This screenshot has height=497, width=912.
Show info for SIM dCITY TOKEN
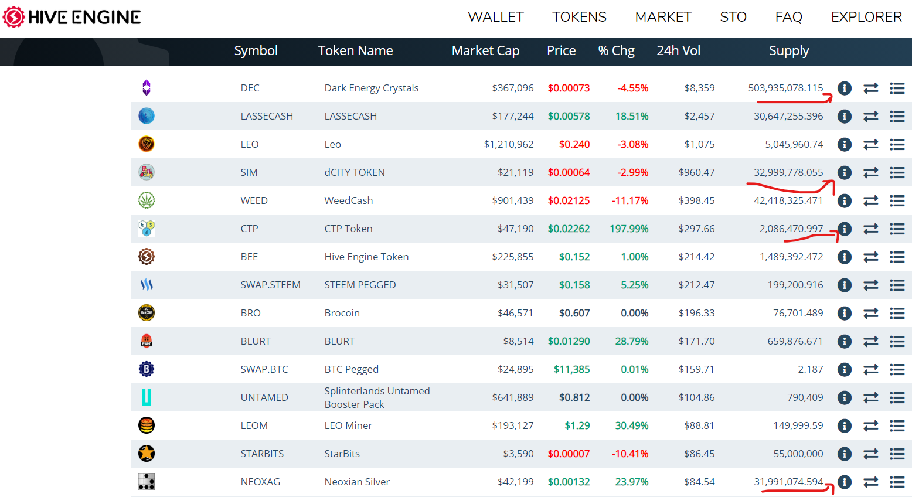844,172
